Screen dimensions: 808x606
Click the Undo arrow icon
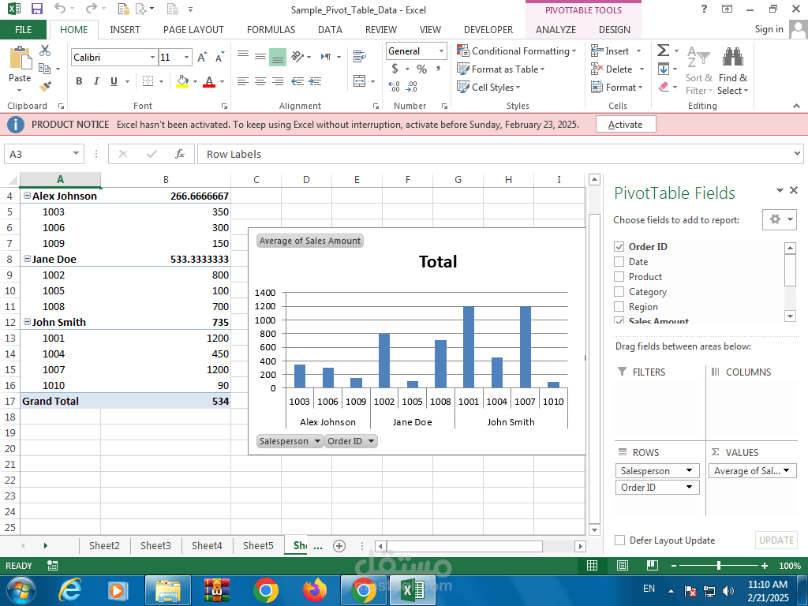click(60, 9)
